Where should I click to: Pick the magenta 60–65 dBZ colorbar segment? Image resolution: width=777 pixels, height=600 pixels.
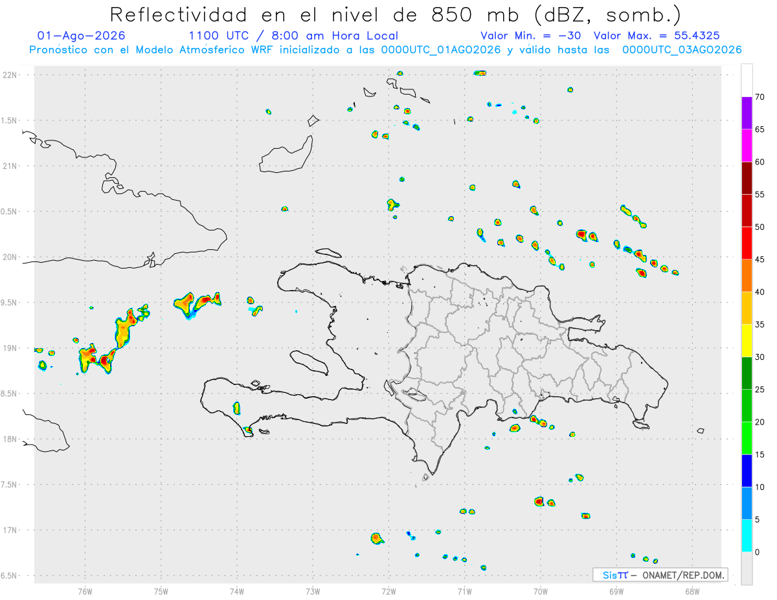747,146
